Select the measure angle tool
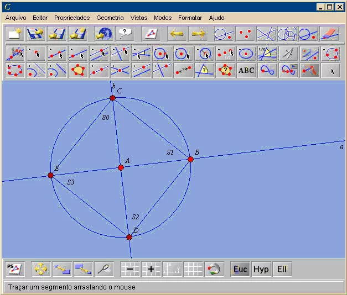This screenshot has height=295, width=347. tap(204, 70)
